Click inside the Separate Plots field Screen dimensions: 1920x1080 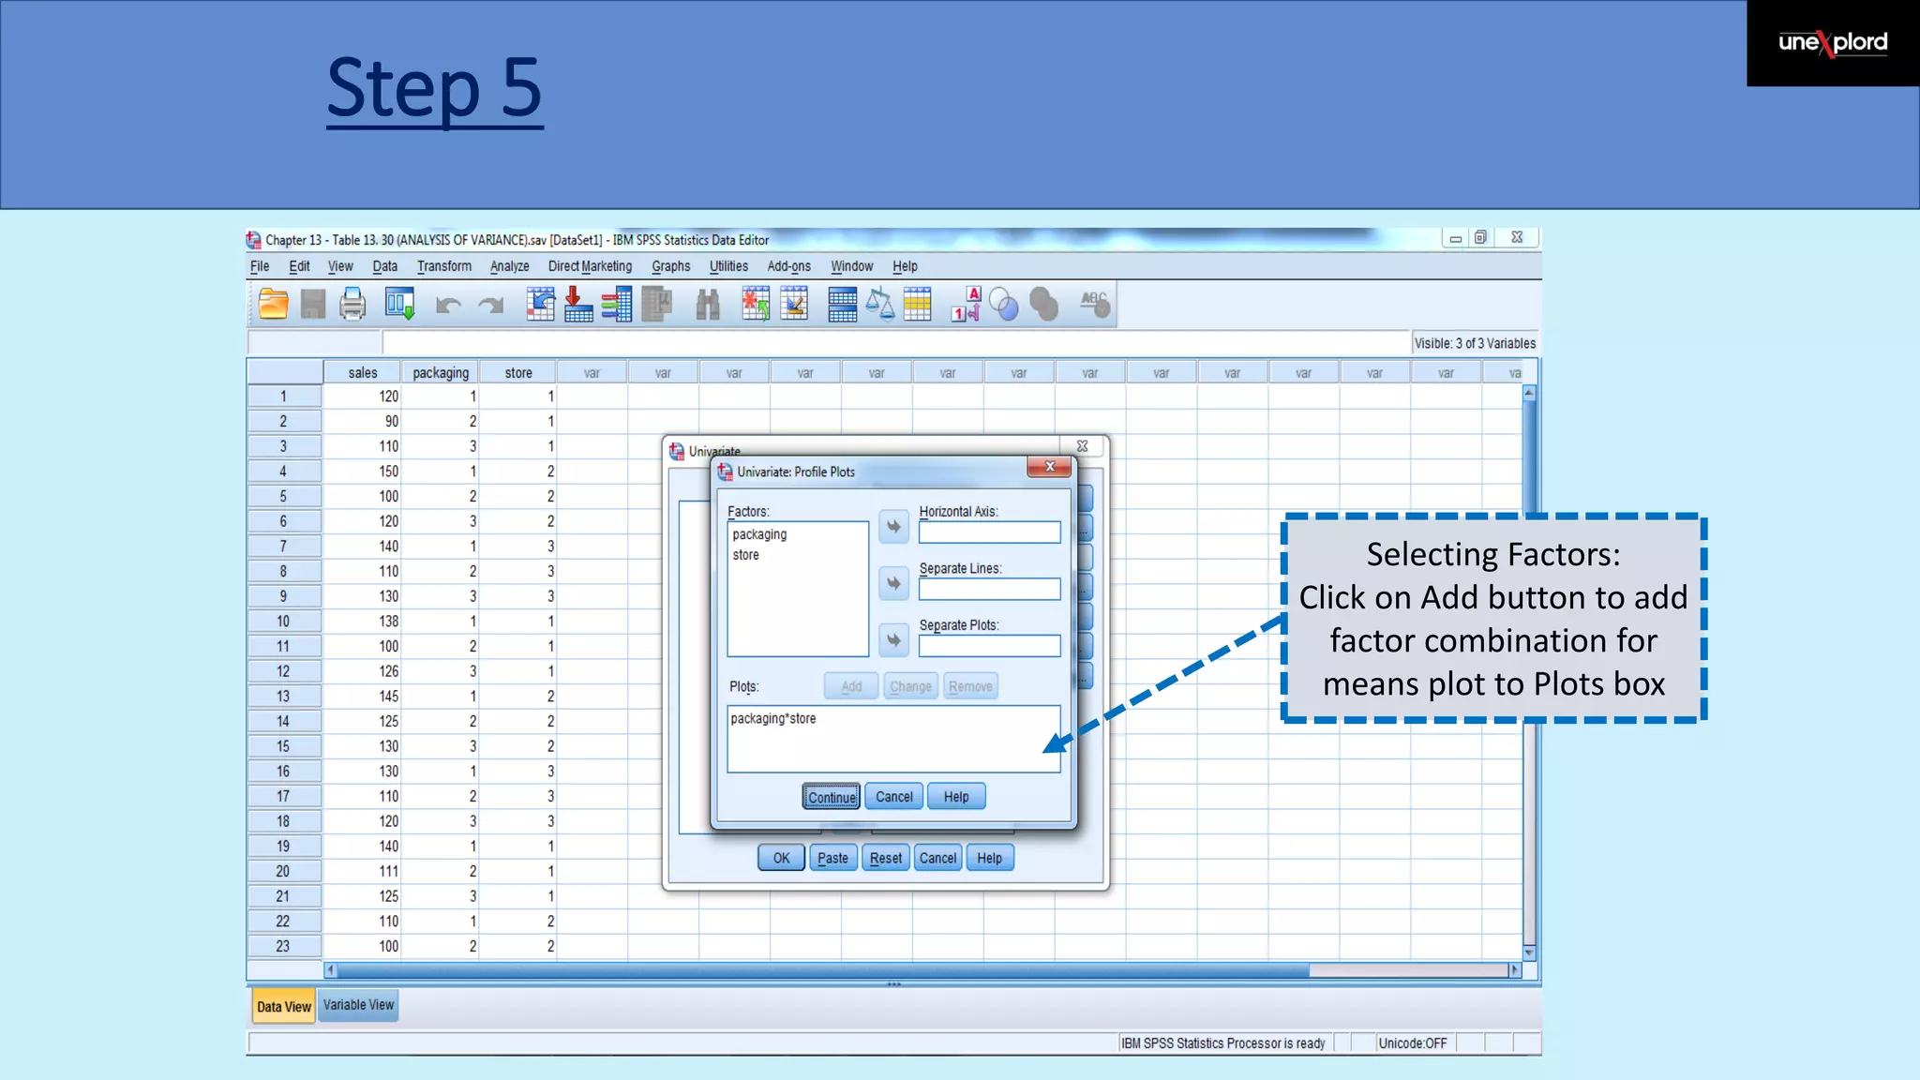point(989,646)
